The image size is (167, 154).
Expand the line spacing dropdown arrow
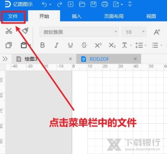(x=145, y=45)
